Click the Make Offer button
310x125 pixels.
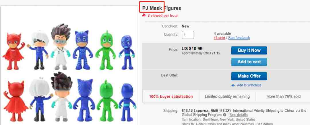[x=249, y=76]
